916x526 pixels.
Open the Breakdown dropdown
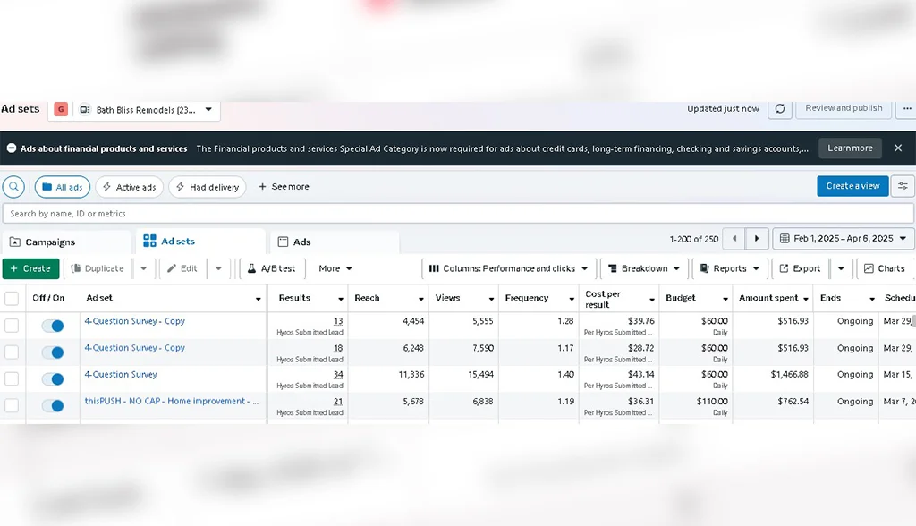(x=643, y=268)
